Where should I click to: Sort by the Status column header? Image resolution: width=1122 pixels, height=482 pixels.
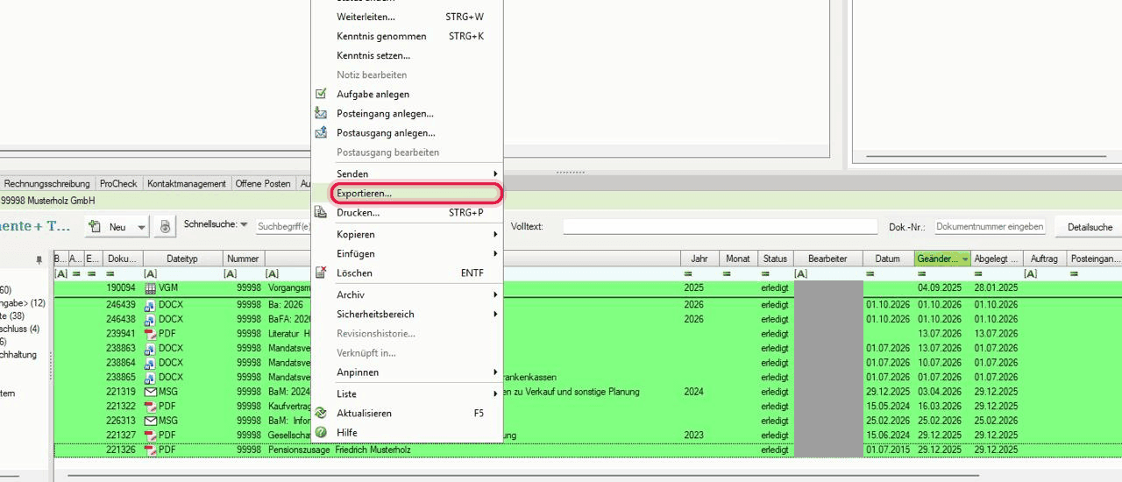pos(775,259)
